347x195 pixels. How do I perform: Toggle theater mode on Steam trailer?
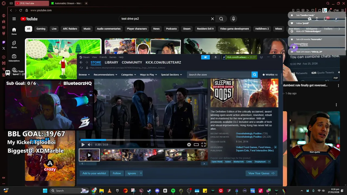pos(196,145)
